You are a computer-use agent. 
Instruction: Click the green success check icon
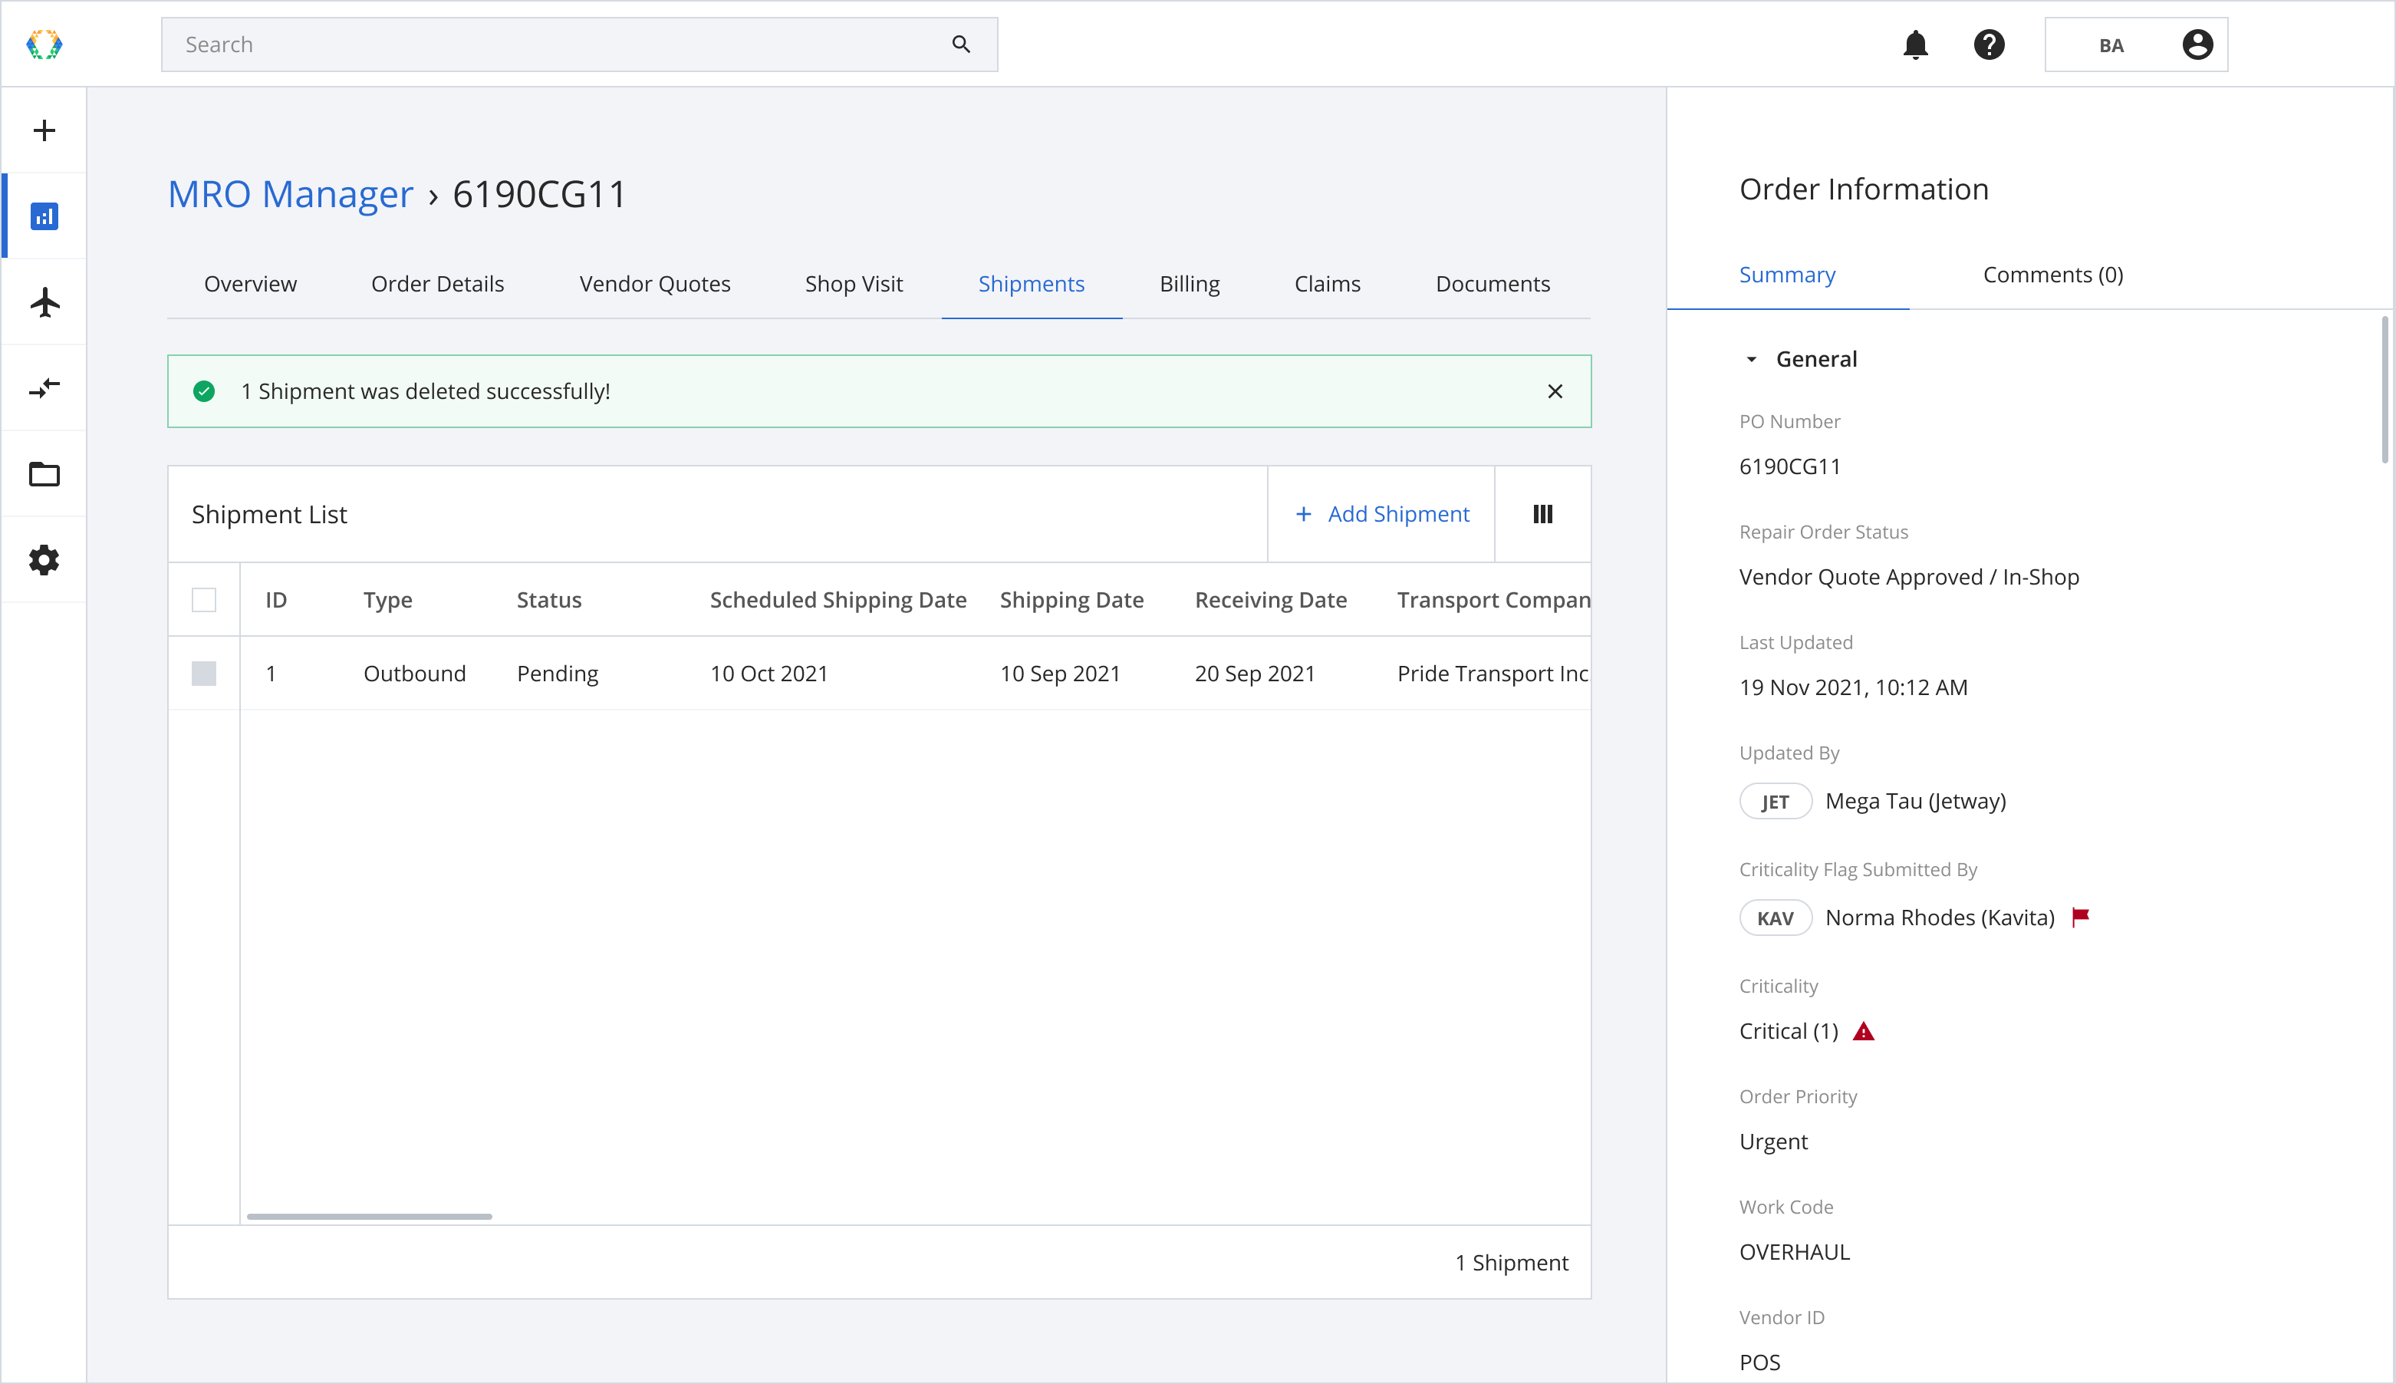click(x=204, y=391)
